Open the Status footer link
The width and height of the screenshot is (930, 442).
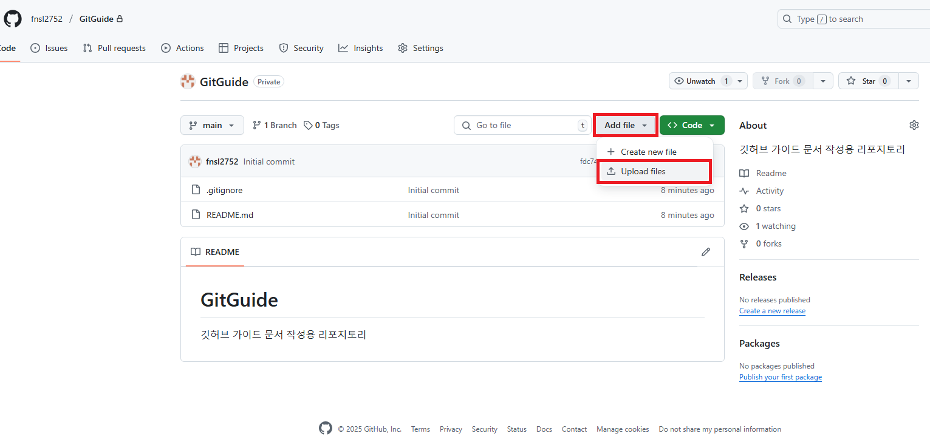517,429
